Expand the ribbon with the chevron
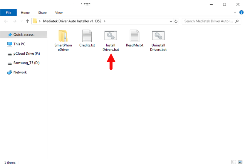The width and height of the screenshot is (245, 166). pyautogui.click(x=235, y=12)
